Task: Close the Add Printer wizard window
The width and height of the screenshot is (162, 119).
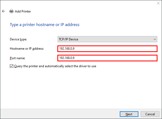Action: 158,3
